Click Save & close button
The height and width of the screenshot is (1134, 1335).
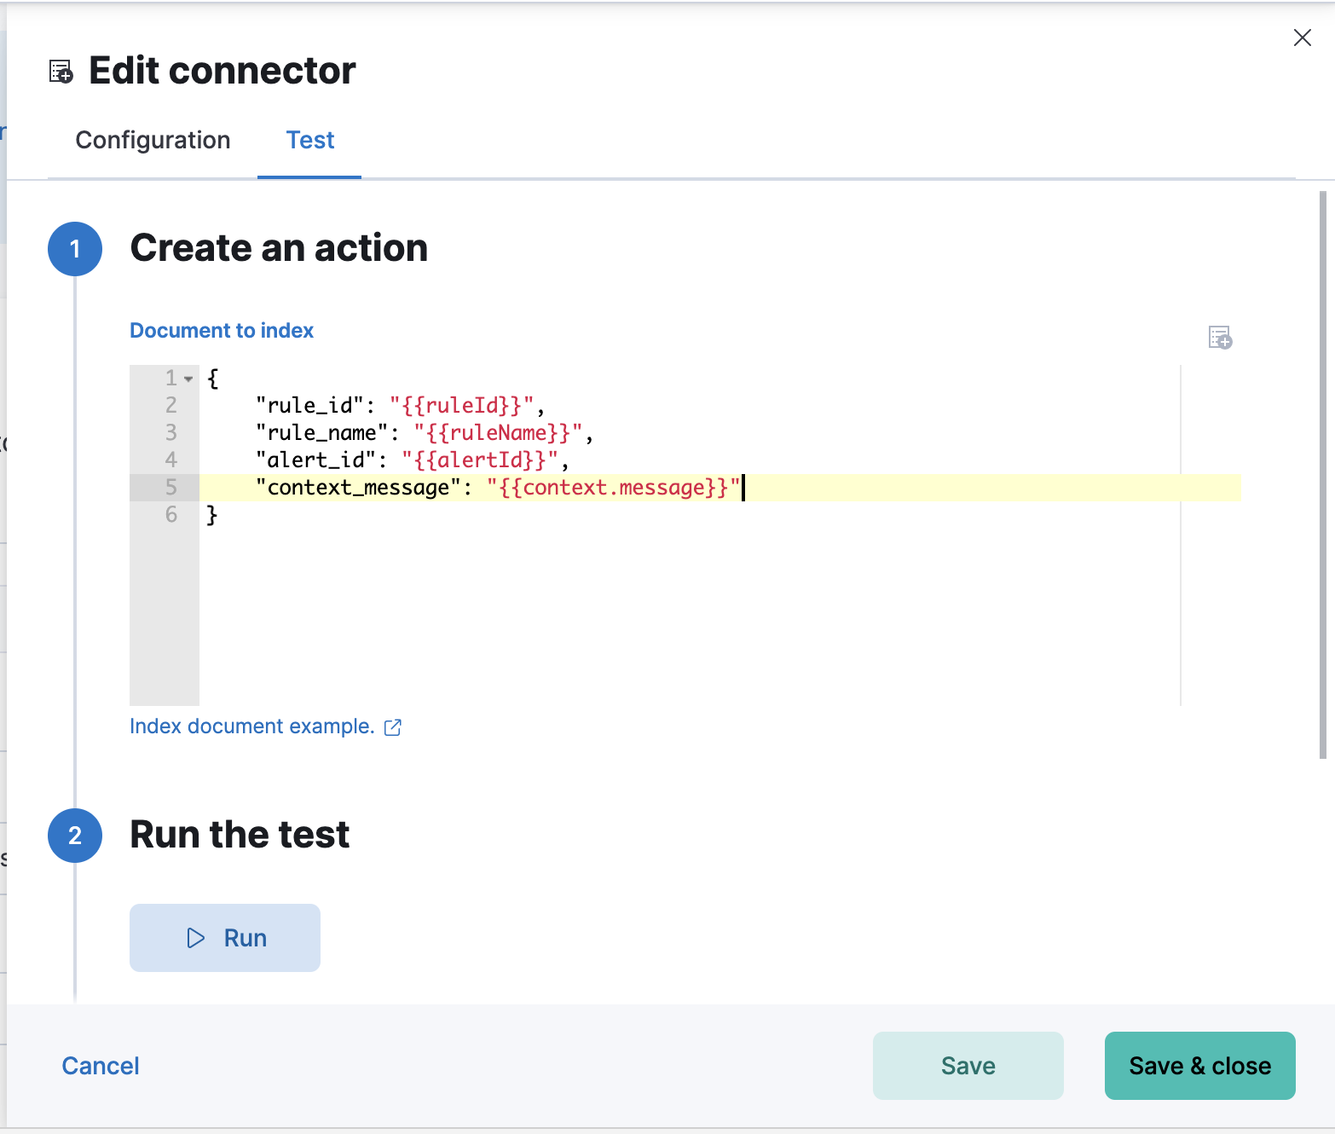pyautogui.click(x=1199, y=1066)
